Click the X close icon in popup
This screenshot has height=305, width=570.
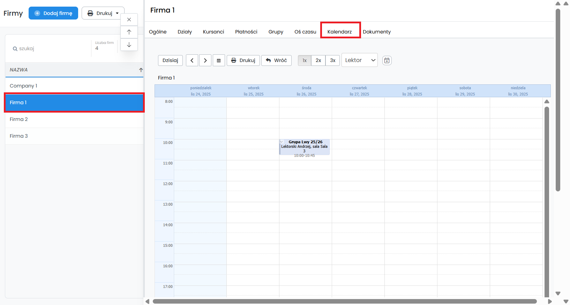(129, 20)
